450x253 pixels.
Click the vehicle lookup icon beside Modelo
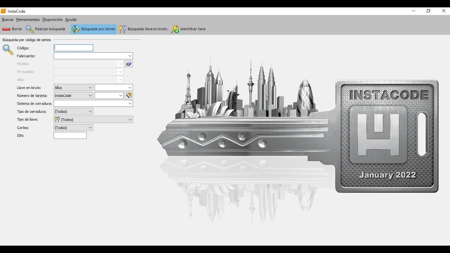[x=129, y=64]
